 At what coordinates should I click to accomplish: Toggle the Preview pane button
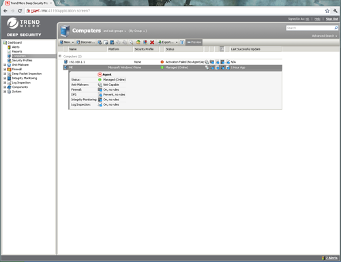194,42
